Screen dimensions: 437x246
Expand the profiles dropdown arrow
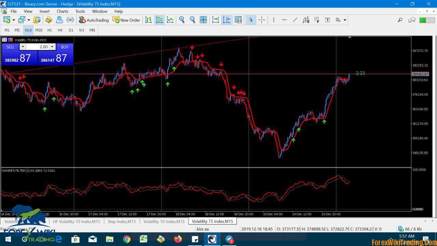coord(29,20)
